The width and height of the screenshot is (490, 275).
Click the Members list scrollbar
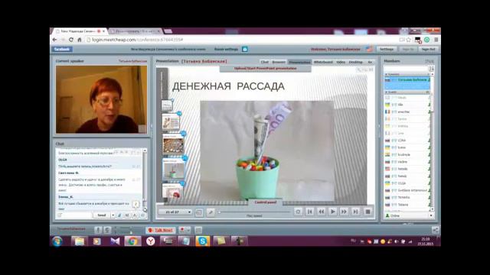(x=432, y=142)
